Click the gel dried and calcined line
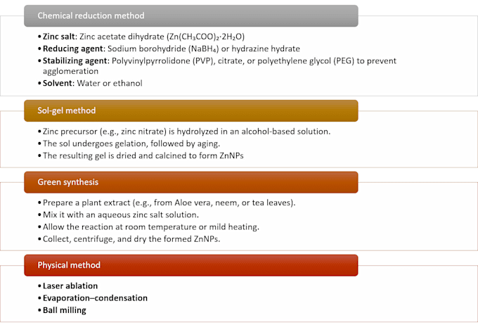 141,156
